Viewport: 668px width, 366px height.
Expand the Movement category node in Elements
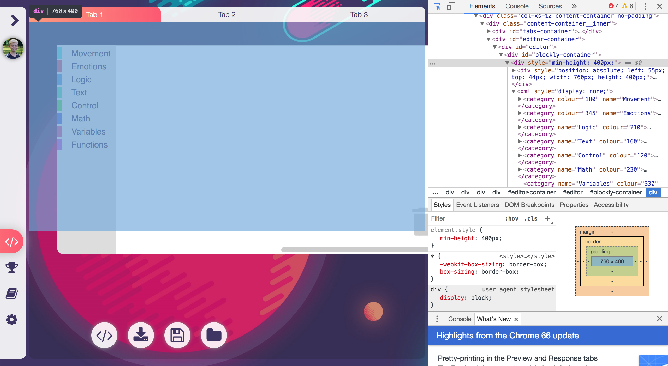(x=520, y=99)
